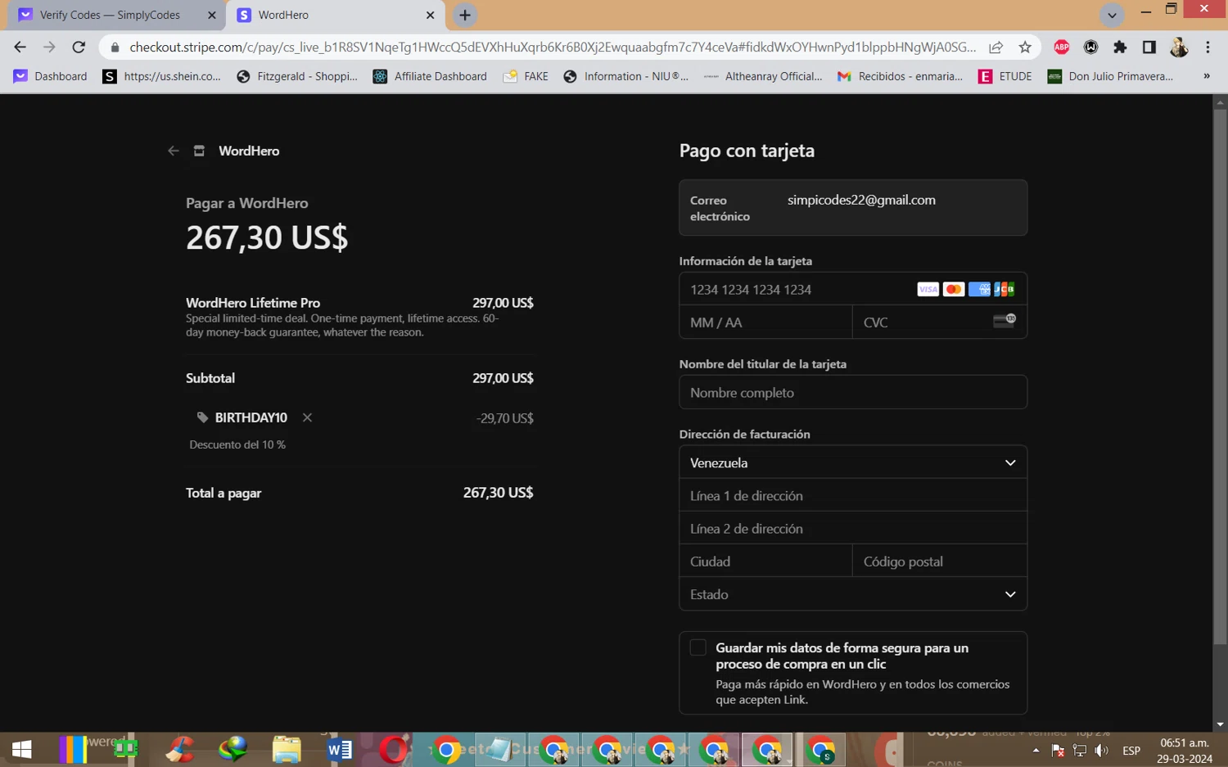The height and width of the screenshot is (767, 1228).
Task: Click the back arrow beside WordHero
Action: [173, 151]
